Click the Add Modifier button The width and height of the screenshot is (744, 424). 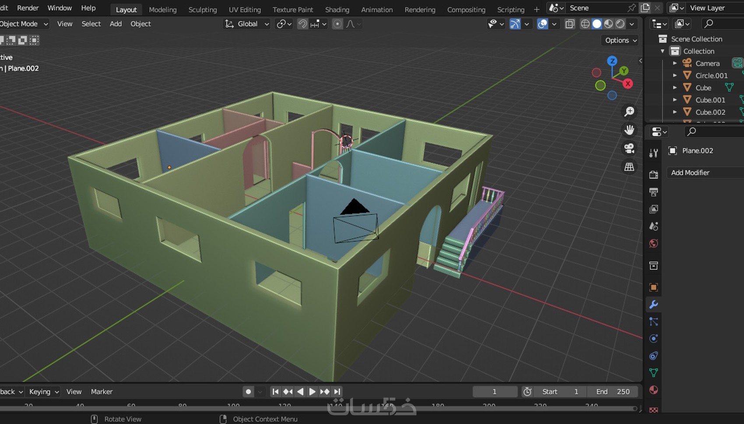coord(690,173)
